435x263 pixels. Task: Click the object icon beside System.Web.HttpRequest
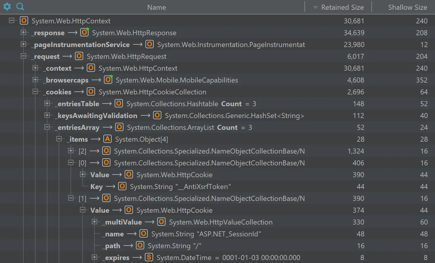pos(79,56)
